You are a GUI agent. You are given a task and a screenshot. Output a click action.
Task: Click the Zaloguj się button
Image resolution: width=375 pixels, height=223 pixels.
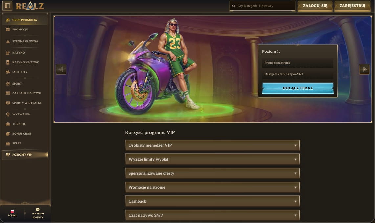pos(315,6)
